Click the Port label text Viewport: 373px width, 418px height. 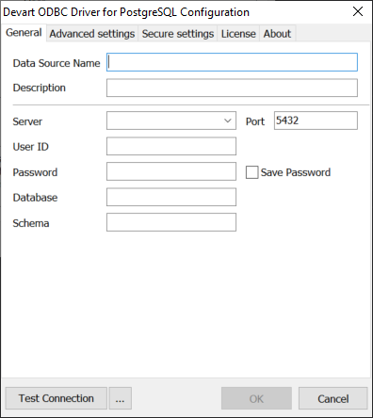coord(255,121)
